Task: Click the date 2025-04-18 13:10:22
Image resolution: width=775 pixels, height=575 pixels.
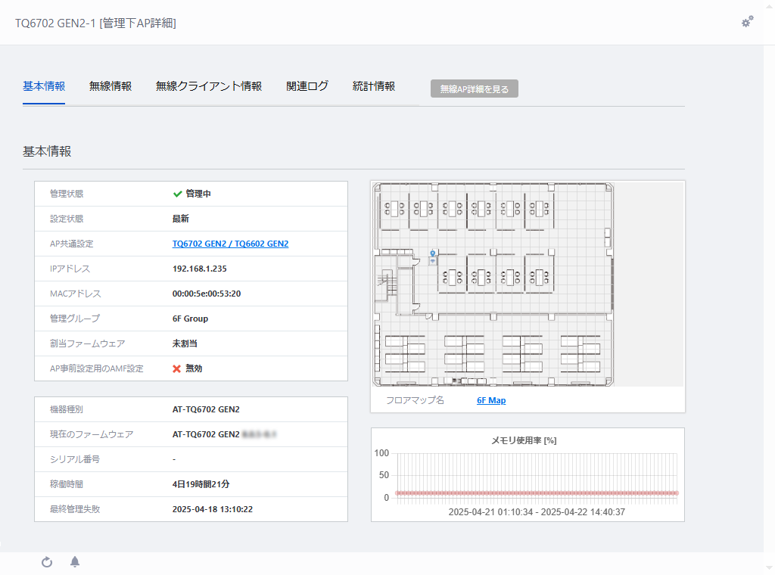Action: 212,509
